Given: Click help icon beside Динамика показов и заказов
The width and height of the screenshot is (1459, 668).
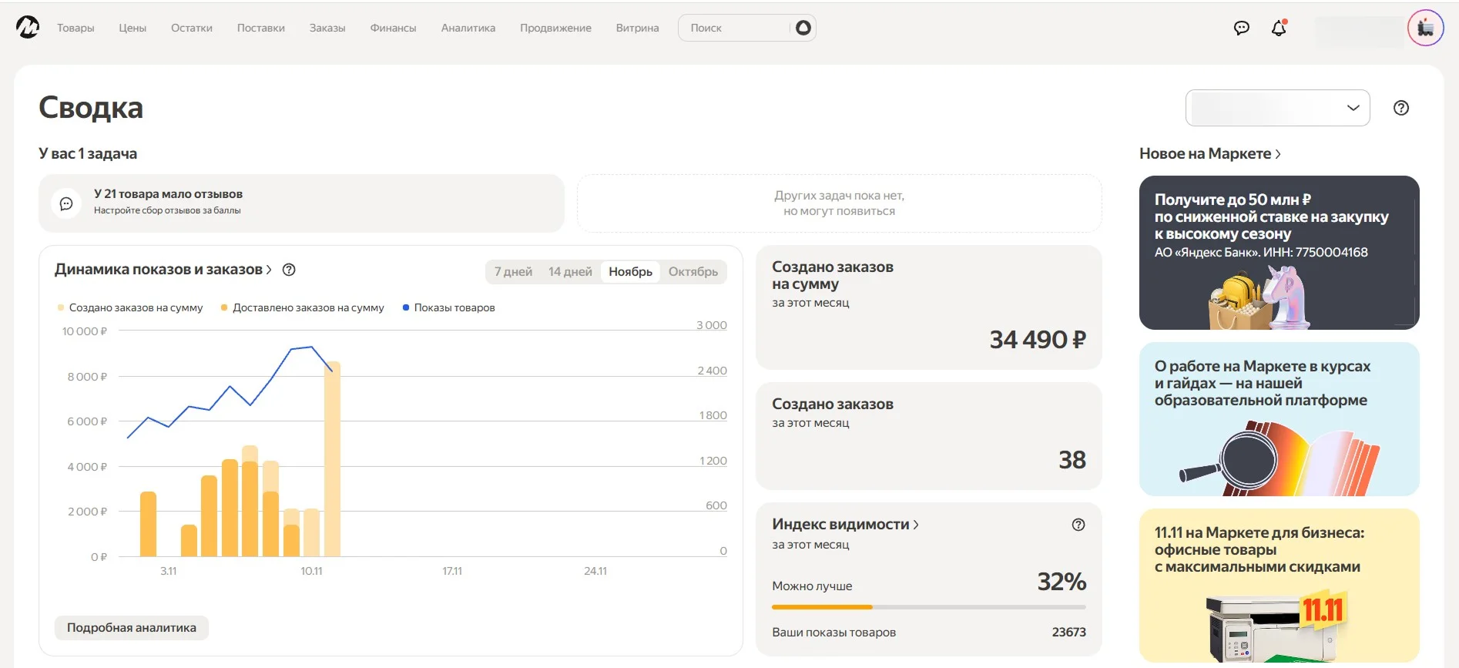Looking at the screenshot, I should point(289,270).
